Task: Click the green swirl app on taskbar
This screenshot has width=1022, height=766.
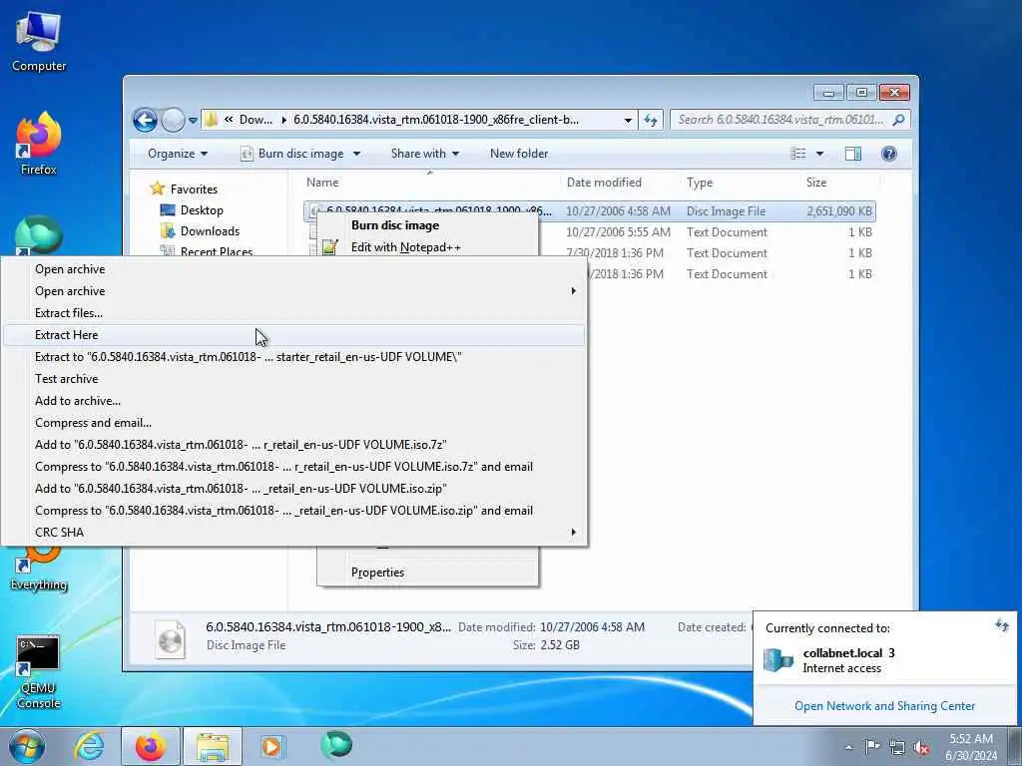Action: pos(336,745)
